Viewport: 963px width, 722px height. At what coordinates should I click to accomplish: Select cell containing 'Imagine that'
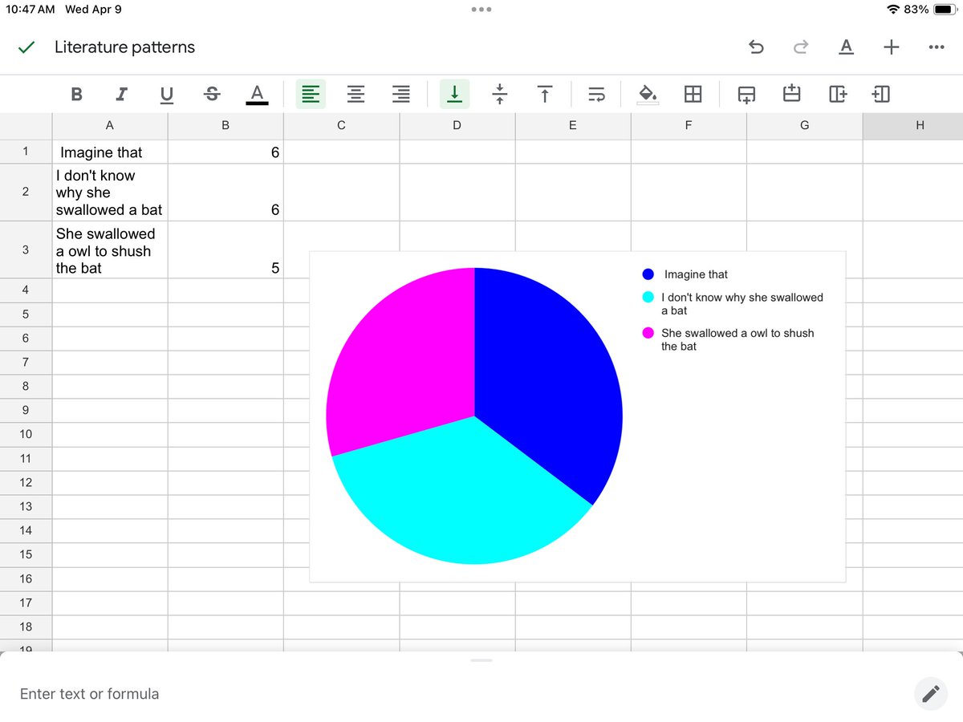click(x=110, y=152)
